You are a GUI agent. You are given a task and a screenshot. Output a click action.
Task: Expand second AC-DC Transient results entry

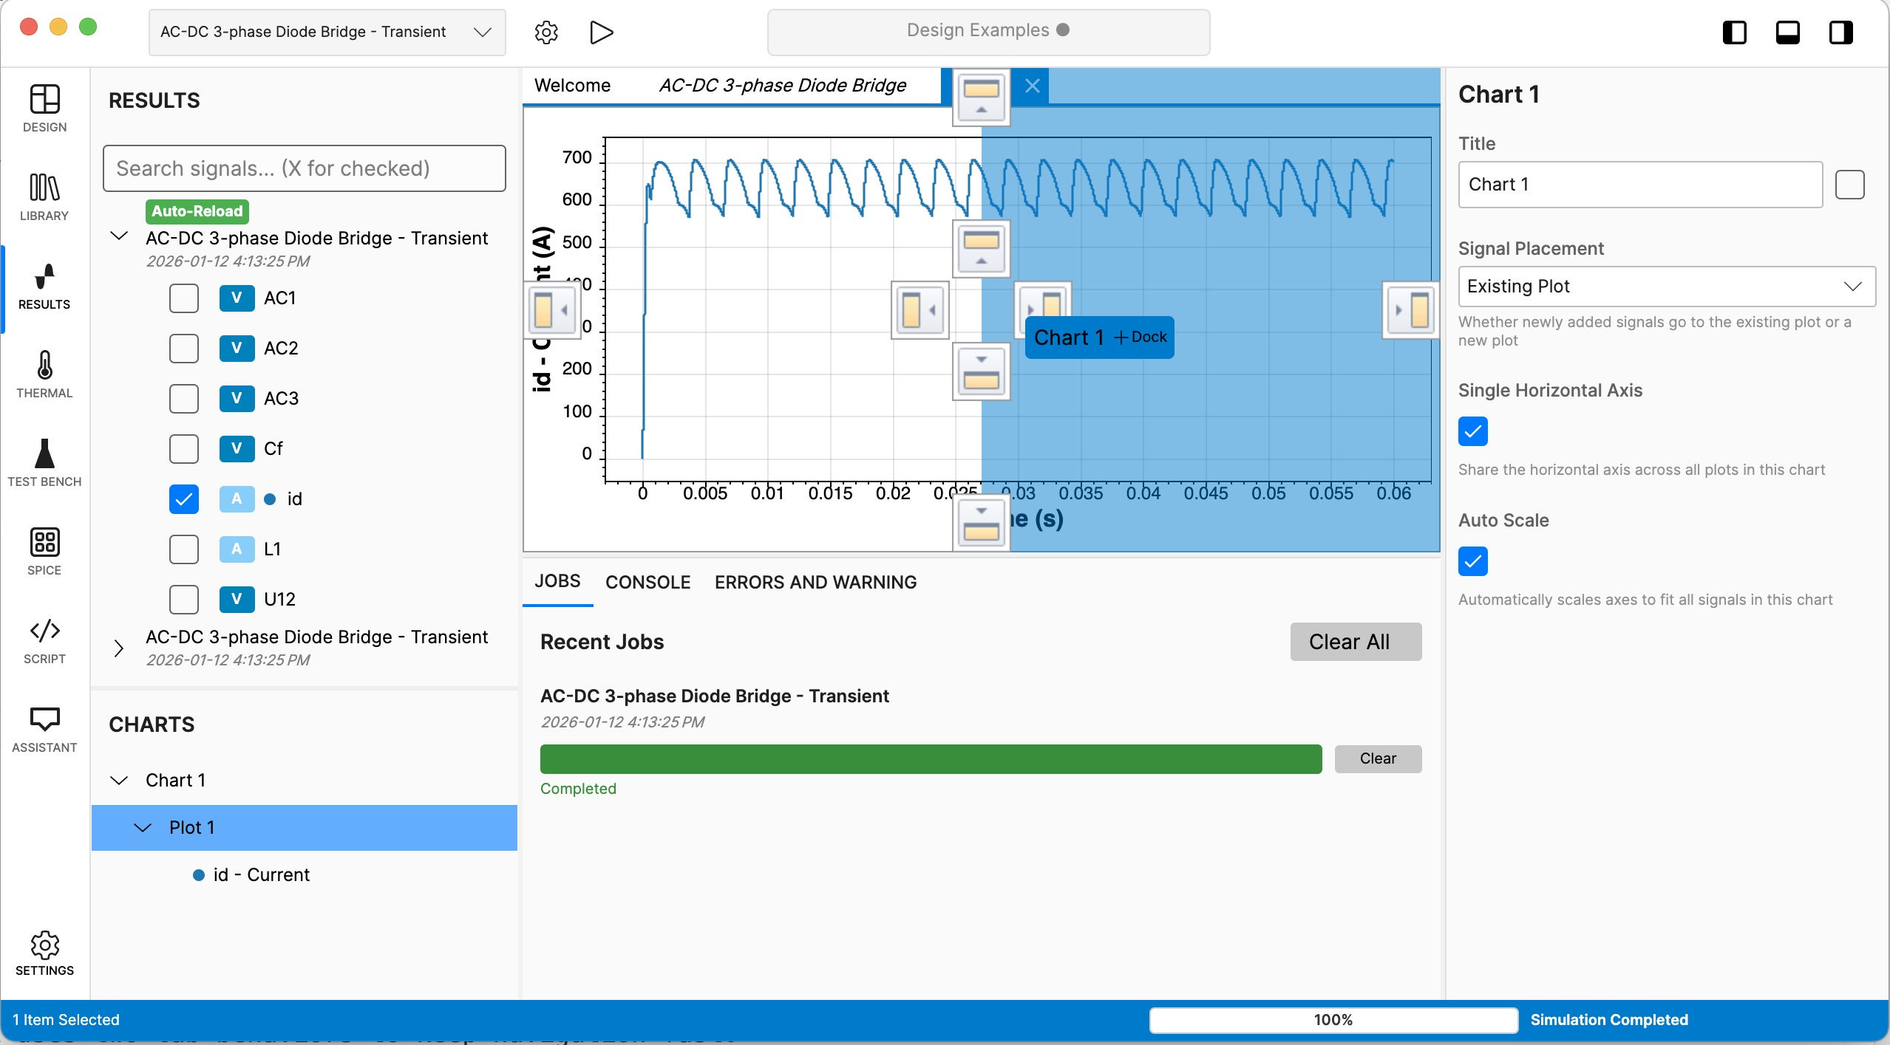119,648
